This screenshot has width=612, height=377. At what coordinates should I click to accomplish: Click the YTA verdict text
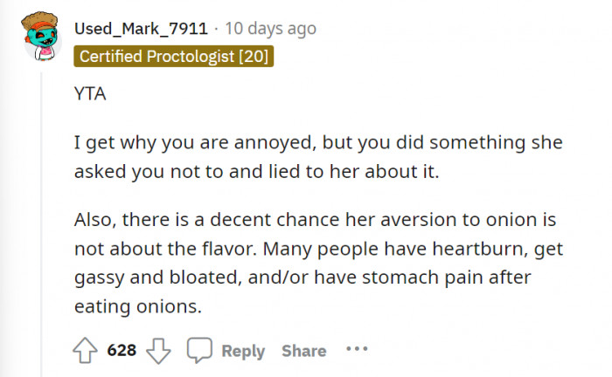[x=90, y=96]
